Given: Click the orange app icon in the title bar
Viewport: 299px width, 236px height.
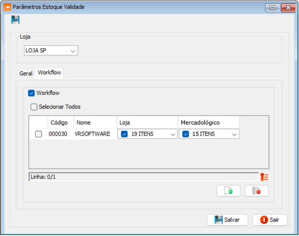Looking at the screenshot, I should pos(7,7).
